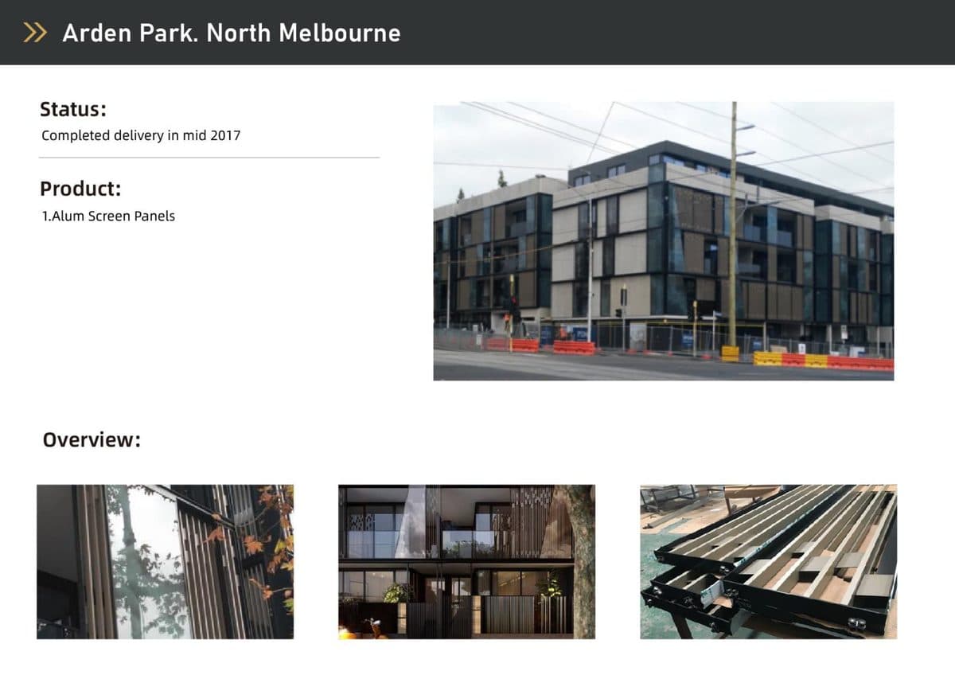Select the '1.Alum Screen Panels' list item
This screenshot has width=955, height=675.
[x=108, y=216]
